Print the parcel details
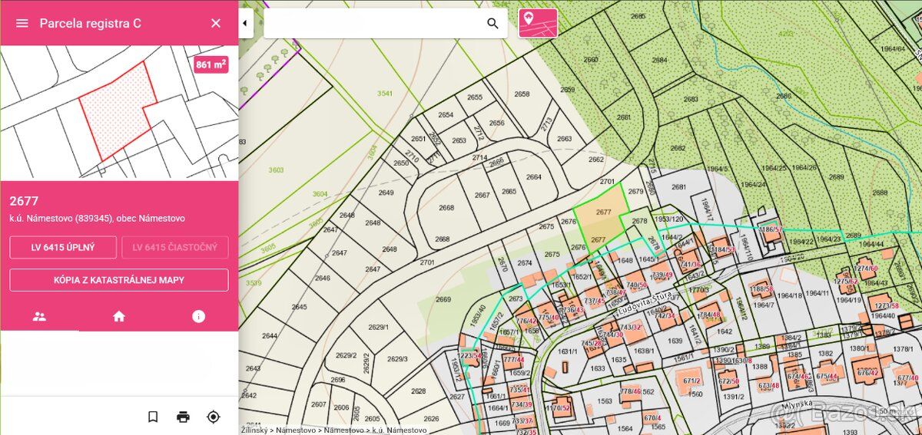The image size is (922, 435). (x=183, y=417)
